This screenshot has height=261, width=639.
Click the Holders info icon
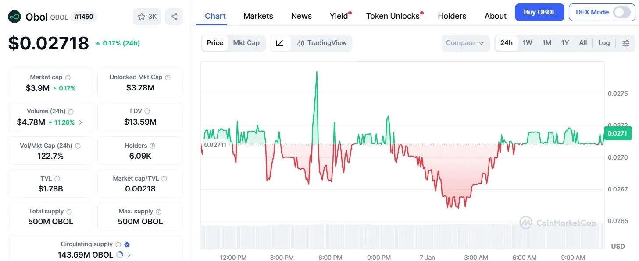pyautogui.click(x=152, y=146)
